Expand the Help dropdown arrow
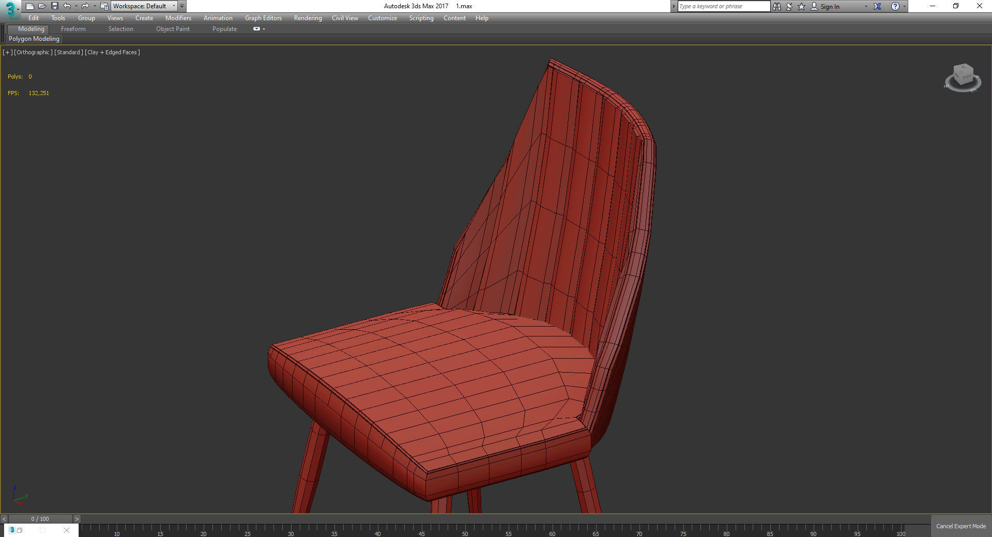Viewport: 992px width, 537px height. pyautogui.click(x=904, y=6)
